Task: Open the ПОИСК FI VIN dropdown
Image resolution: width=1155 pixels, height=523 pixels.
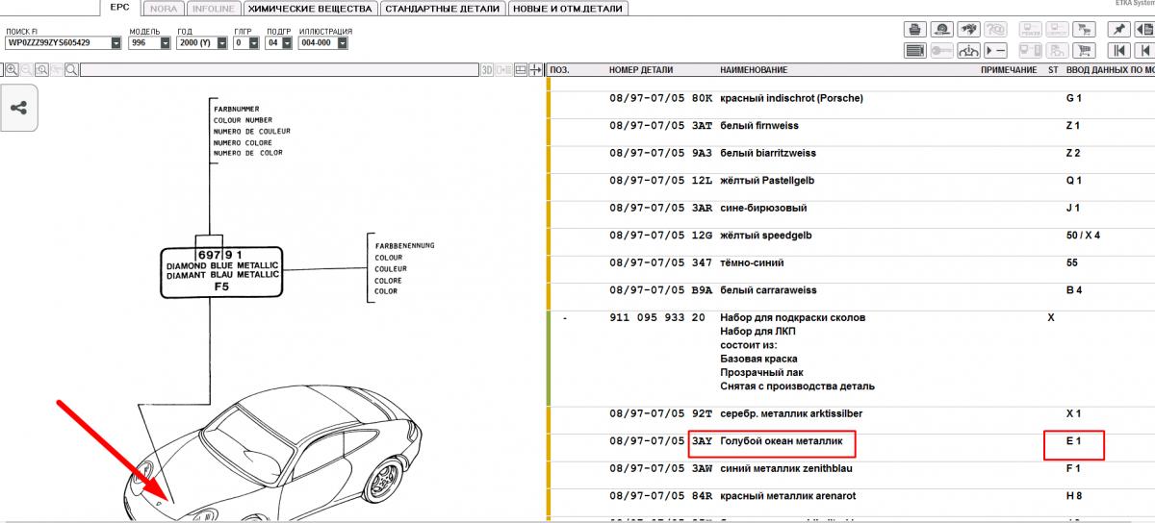Action: pos(116,43)
